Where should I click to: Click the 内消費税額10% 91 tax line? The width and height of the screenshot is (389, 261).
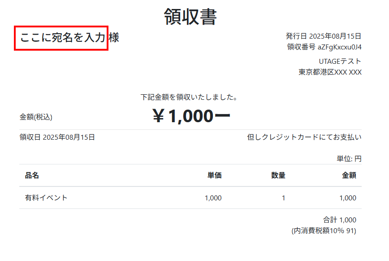pyautogui.click(x=324, y=230)
